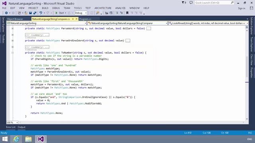255x143 pixels.
Task: Open the Start button's dropdown arrow
Action: tap(65, 13)
